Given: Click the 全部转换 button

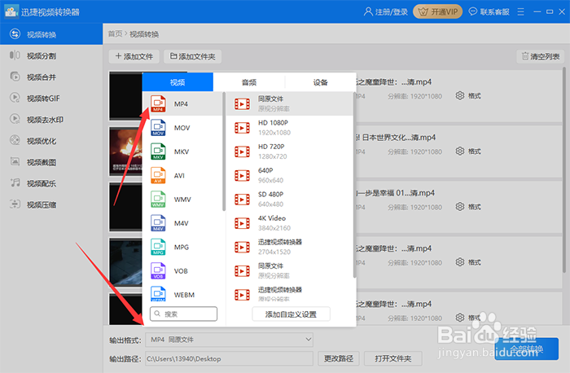Looking at the screenshot, I should (x=526, y=349).
